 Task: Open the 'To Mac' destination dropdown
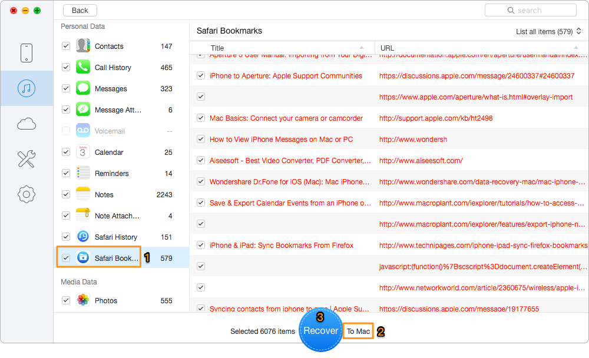tap(358, 332)
